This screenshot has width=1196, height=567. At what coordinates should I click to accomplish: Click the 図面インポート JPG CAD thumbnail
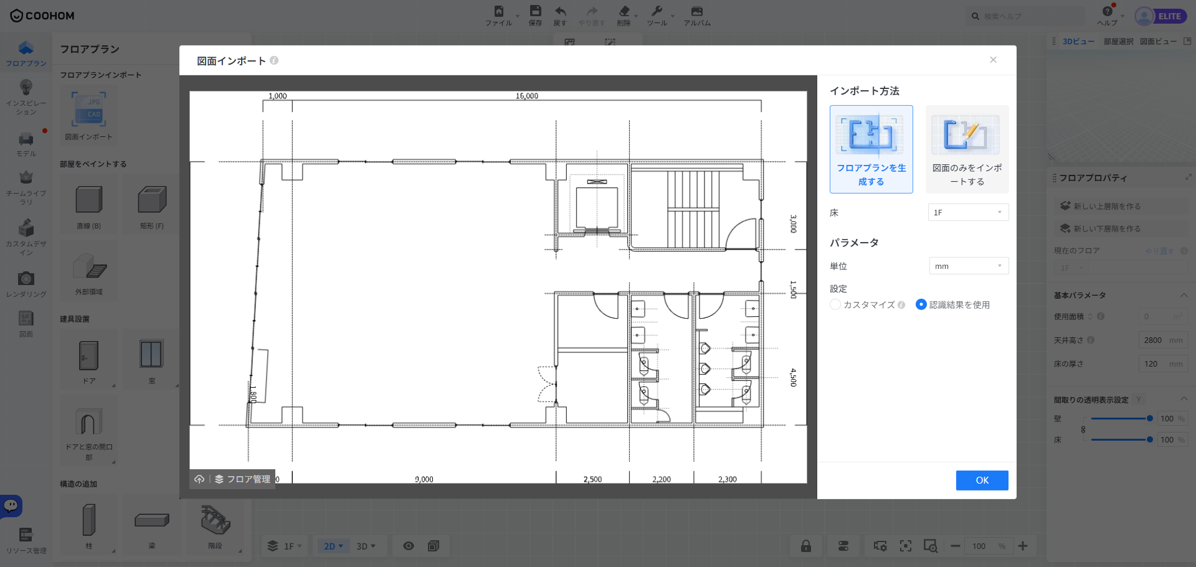88,110
